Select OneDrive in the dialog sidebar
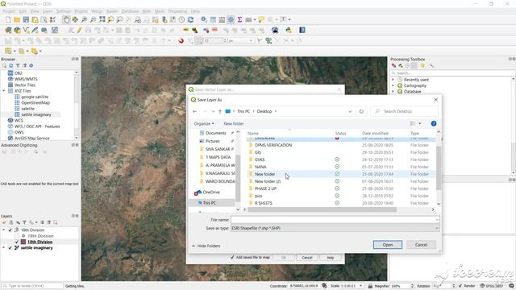Screen dimensions: 516x290 [x=211, y=193]
